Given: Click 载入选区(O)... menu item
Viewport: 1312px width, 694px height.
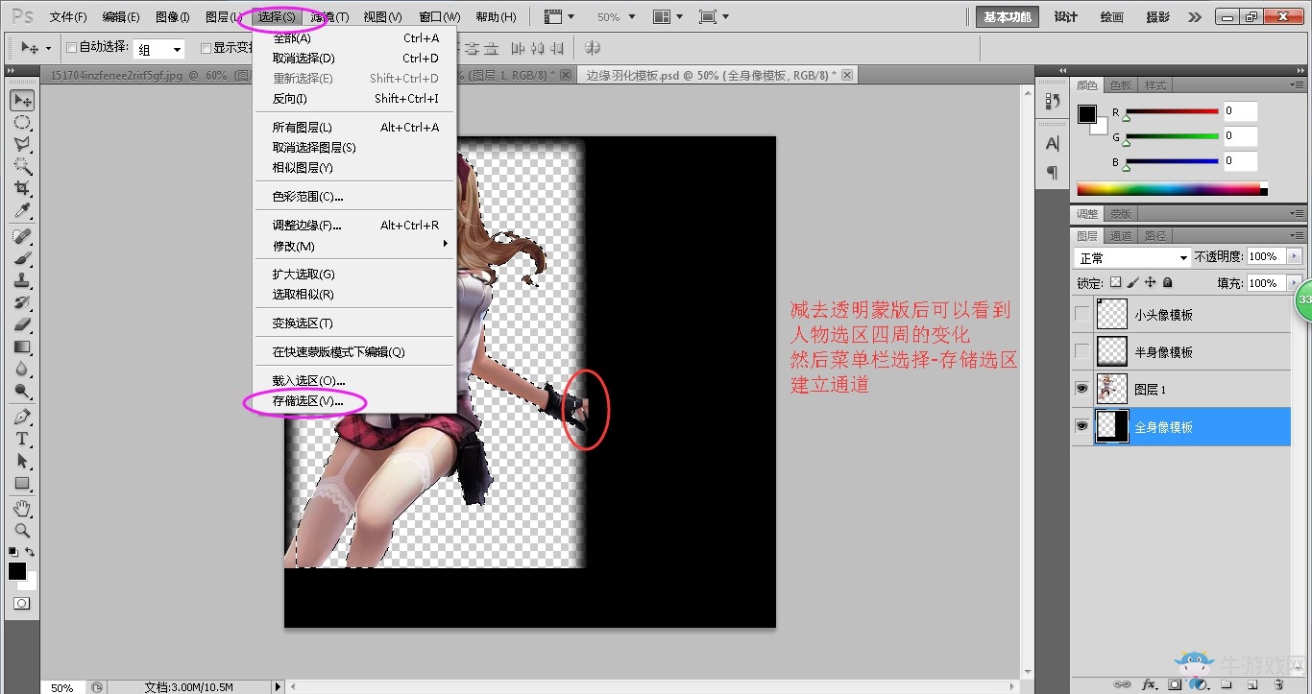Looking at the screenshot, I should [x=354, y=381].
